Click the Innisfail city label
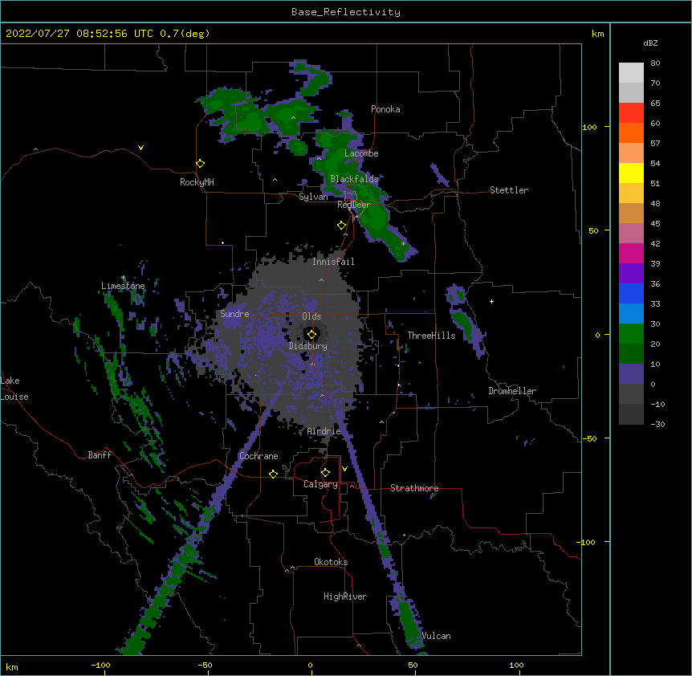The height and width of the screenshot is (676, 692). click(x=333, y=262)
